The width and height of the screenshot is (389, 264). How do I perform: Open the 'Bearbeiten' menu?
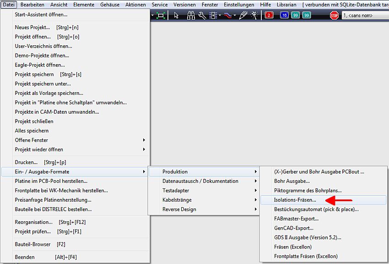click(x=32, y=5)
